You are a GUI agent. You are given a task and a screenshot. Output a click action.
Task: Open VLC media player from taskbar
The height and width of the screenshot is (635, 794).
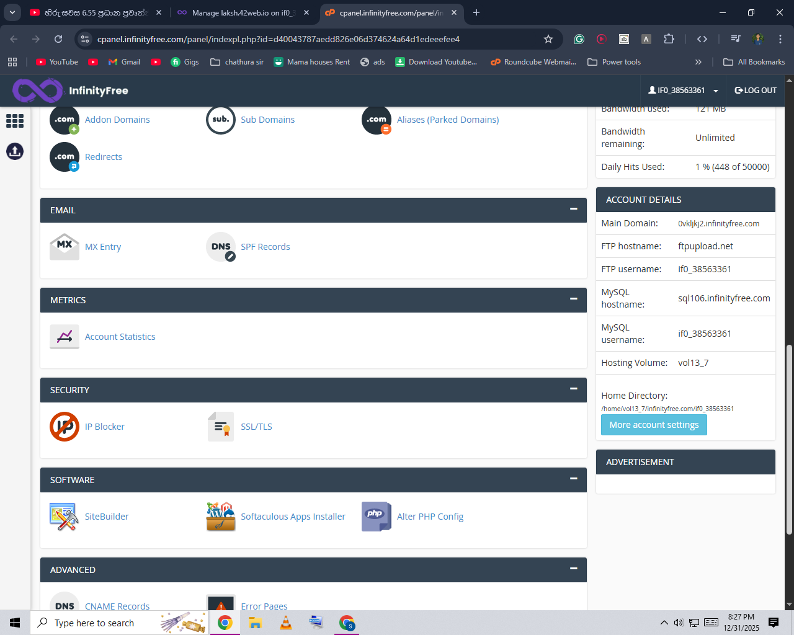pyautogui.click(x=286, y=623)
